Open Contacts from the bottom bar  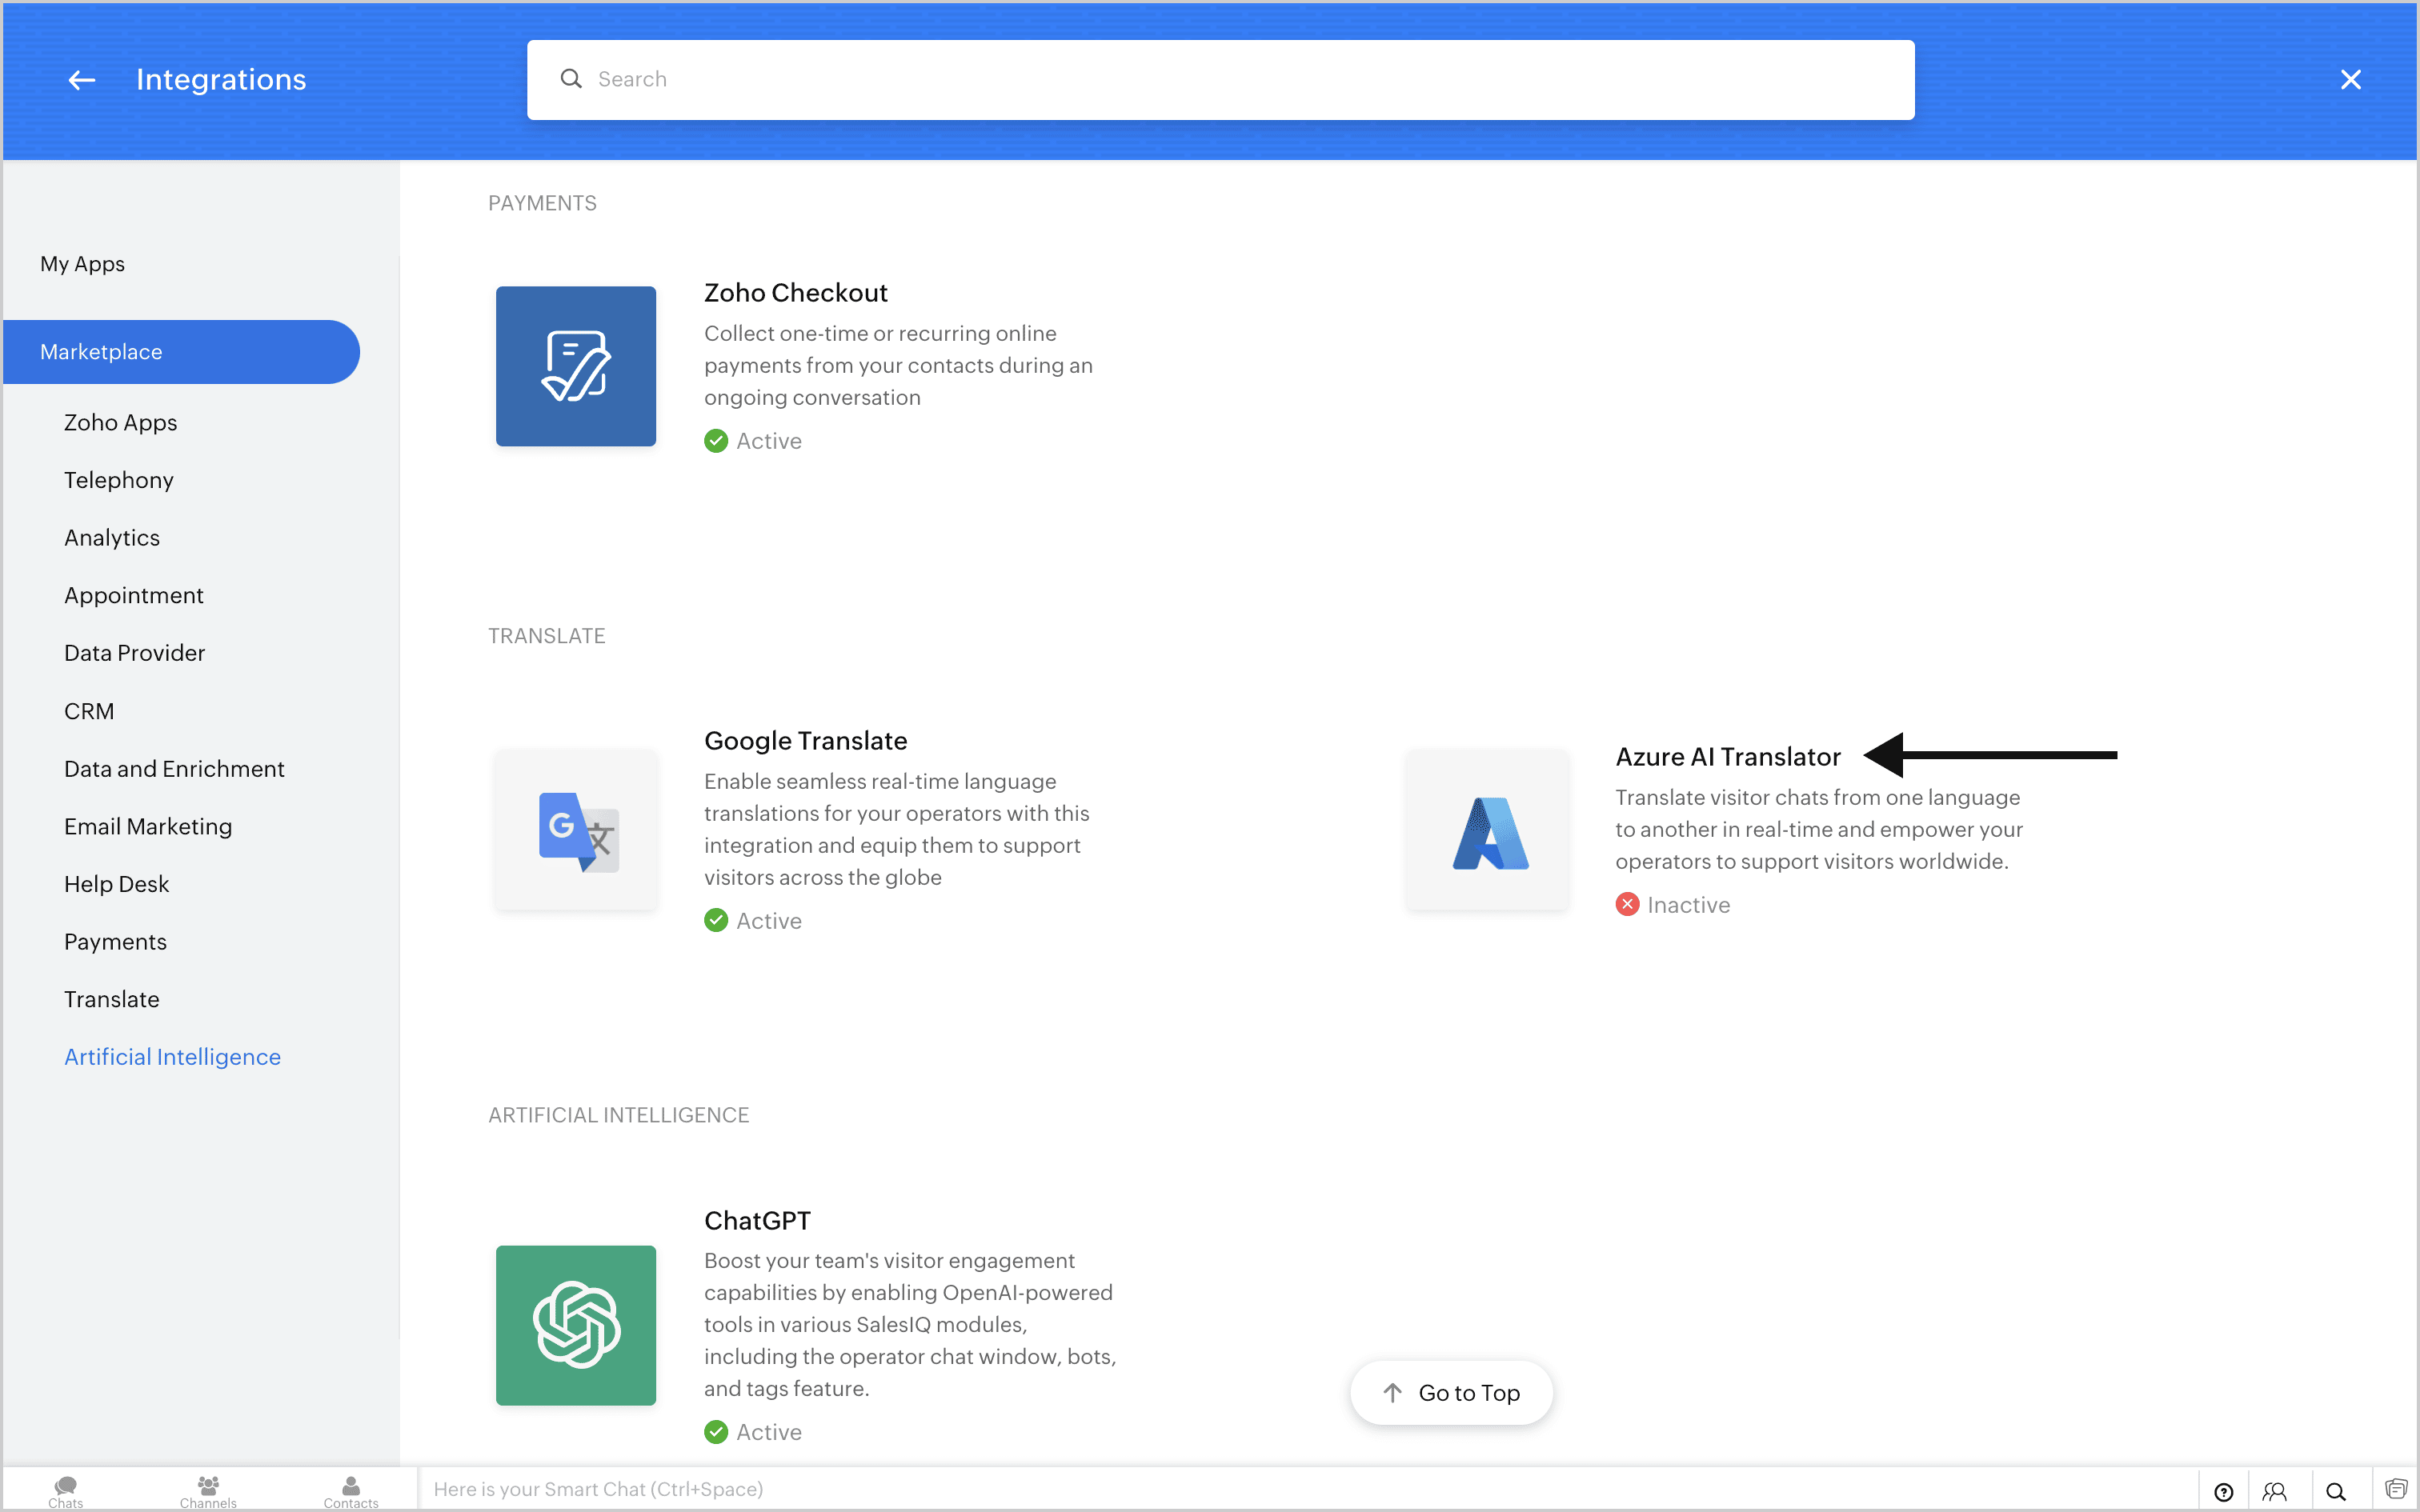pos(351,1491)
